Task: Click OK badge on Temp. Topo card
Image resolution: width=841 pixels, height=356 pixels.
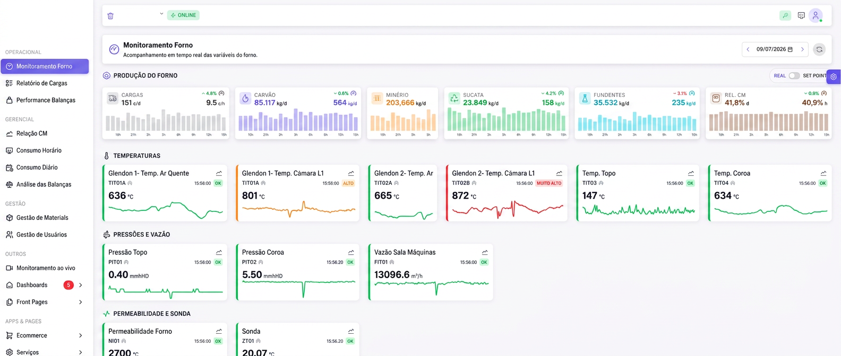Action: pyautogui.click(x=690, y=183)
